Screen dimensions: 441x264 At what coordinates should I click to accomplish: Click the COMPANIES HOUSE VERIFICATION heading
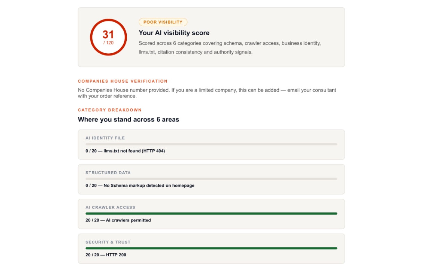tap(123, 81)
